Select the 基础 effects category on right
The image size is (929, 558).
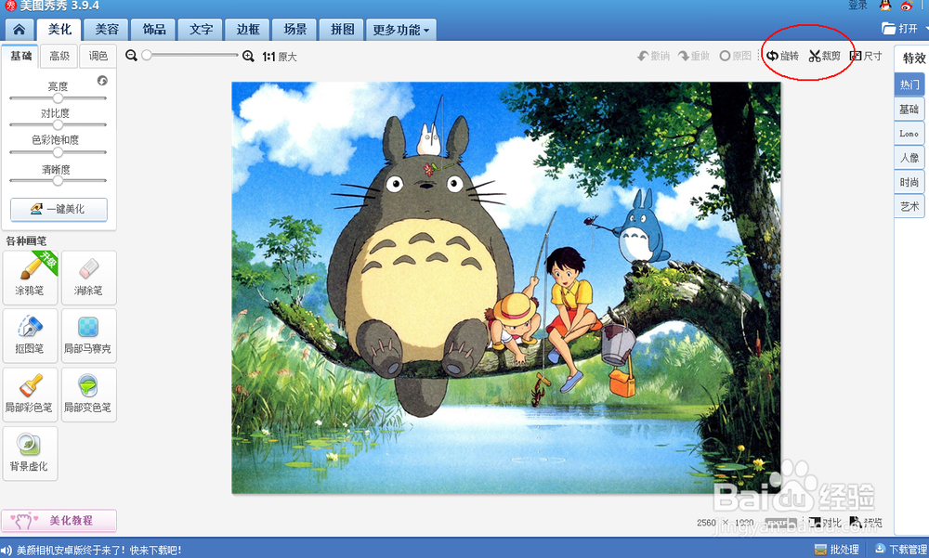click(x=909, y=109)
